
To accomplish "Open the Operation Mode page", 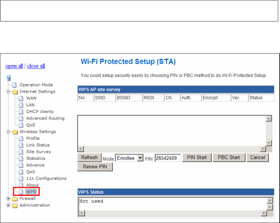I will (x=36, y=85).
